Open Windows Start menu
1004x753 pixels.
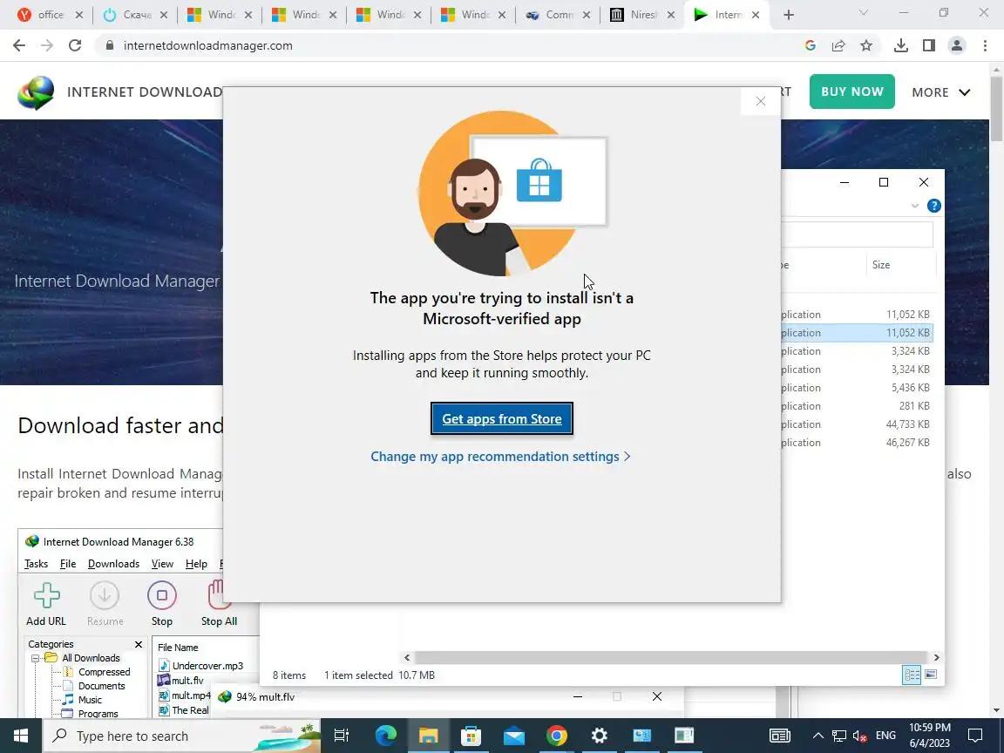[x=21, y=736]
